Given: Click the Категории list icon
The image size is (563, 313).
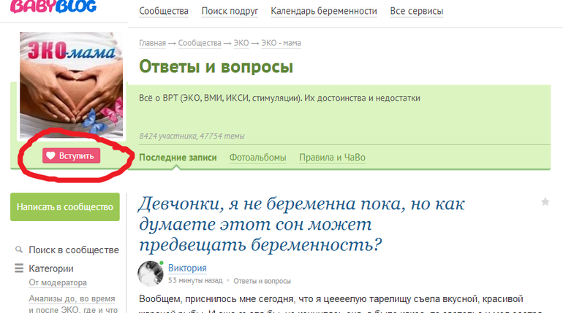Looking at the screenshot, I should tap(19, 268).
